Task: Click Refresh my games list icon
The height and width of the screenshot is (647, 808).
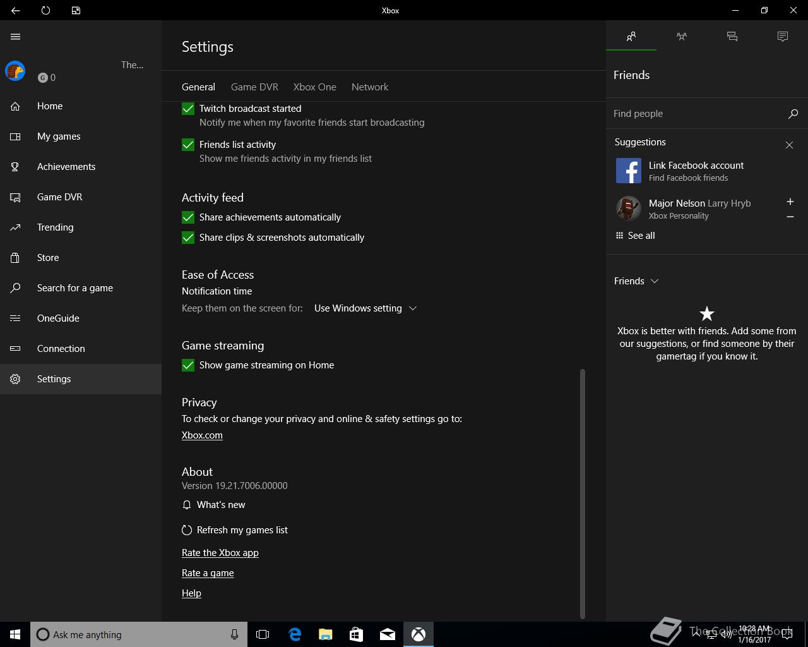Action: coord(187,530)
